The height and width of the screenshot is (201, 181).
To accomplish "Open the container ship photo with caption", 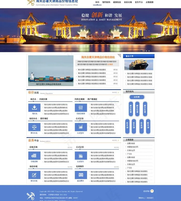I will [x=51, y=71].
